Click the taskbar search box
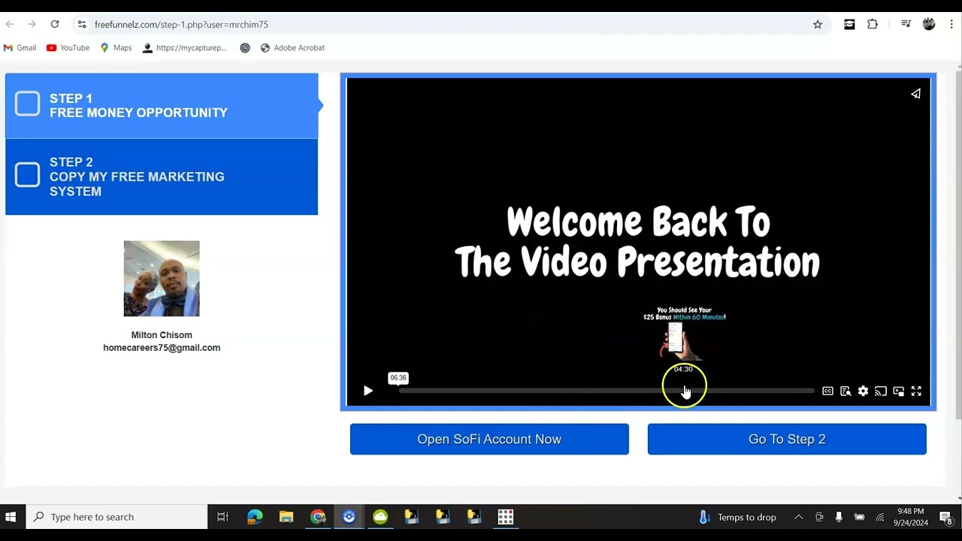The image size is (962, 541). (117, 517)
